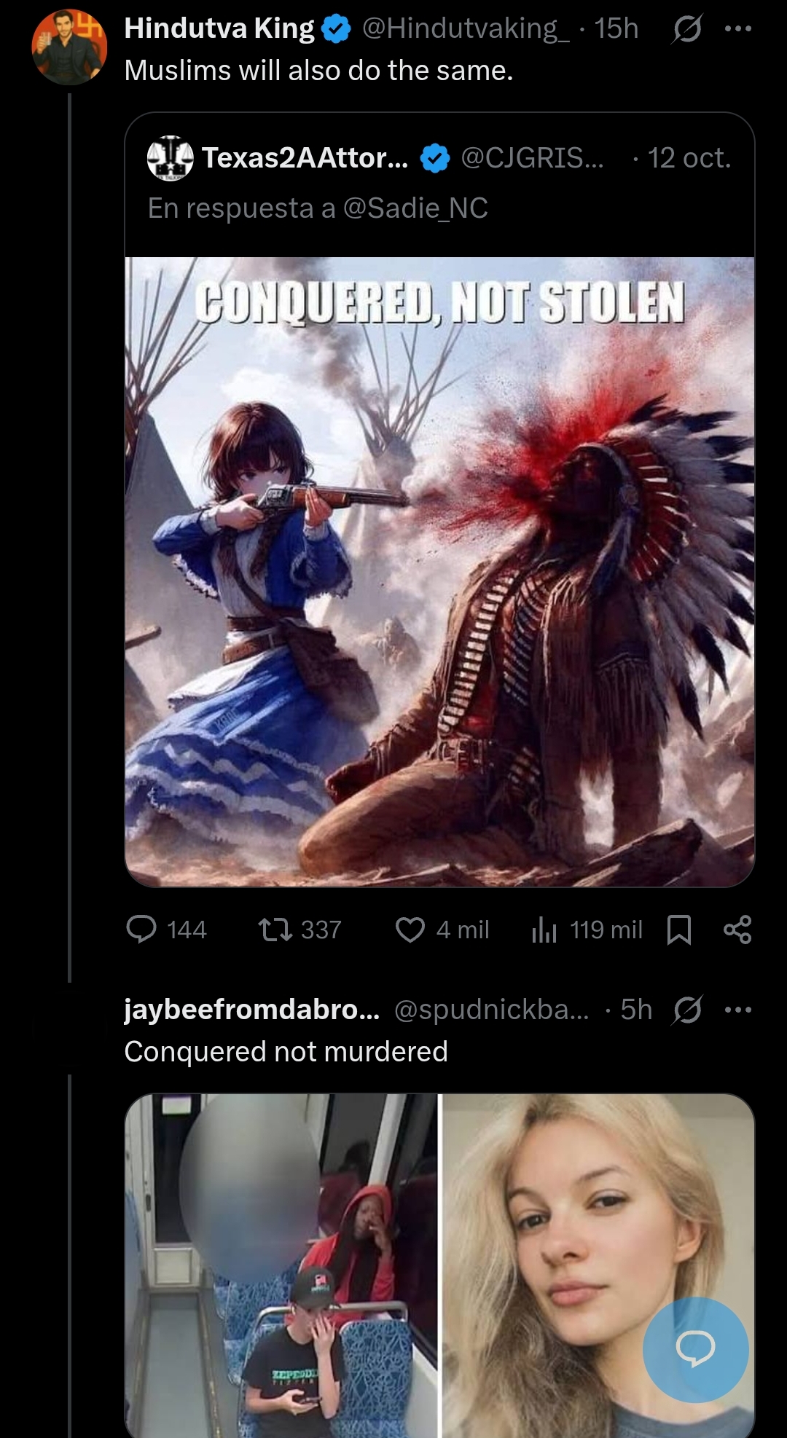Open the floating compose reply button
Screen dimensions: 787x1438
point(695,1349)
